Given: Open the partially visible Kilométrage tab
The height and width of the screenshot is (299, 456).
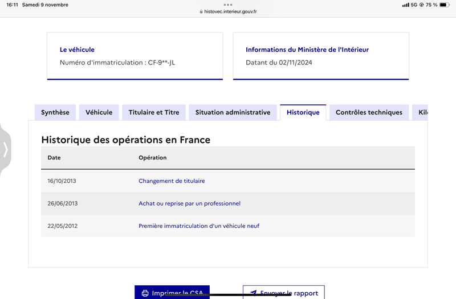Looking at the screenshot, I should pyautogui.click(x=420, y=112).
